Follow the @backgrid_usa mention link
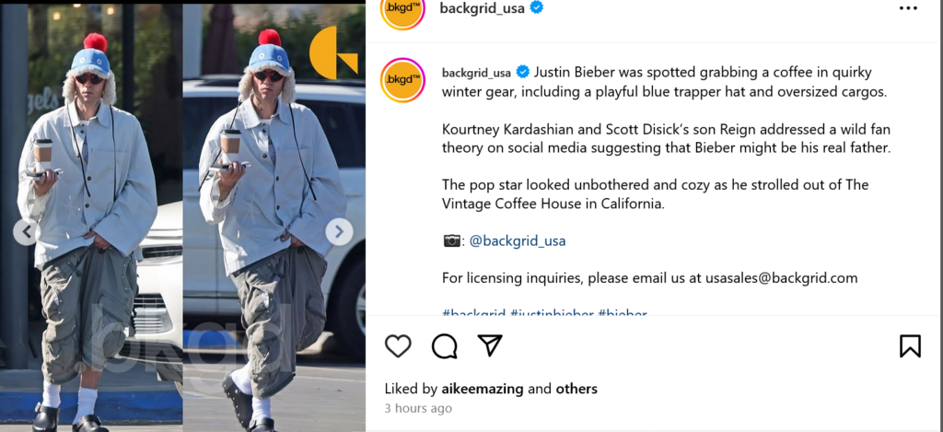The image size is (943, 432). click(518, 241)
